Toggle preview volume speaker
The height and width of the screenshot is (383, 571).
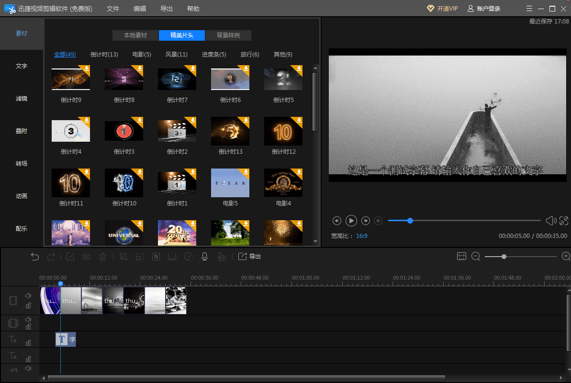tap(550, 221)
